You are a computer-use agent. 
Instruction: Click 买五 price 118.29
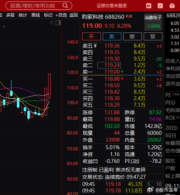click(x=112, y=105)
